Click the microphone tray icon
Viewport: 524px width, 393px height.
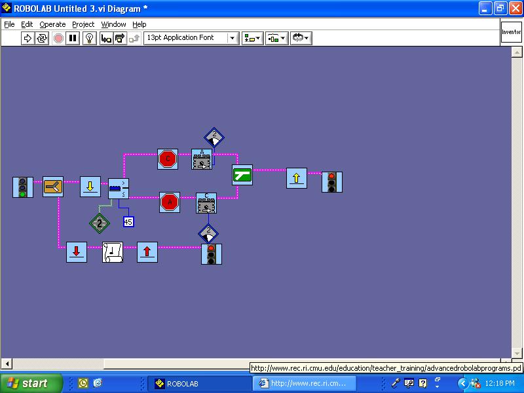click(x=396, y=383)
